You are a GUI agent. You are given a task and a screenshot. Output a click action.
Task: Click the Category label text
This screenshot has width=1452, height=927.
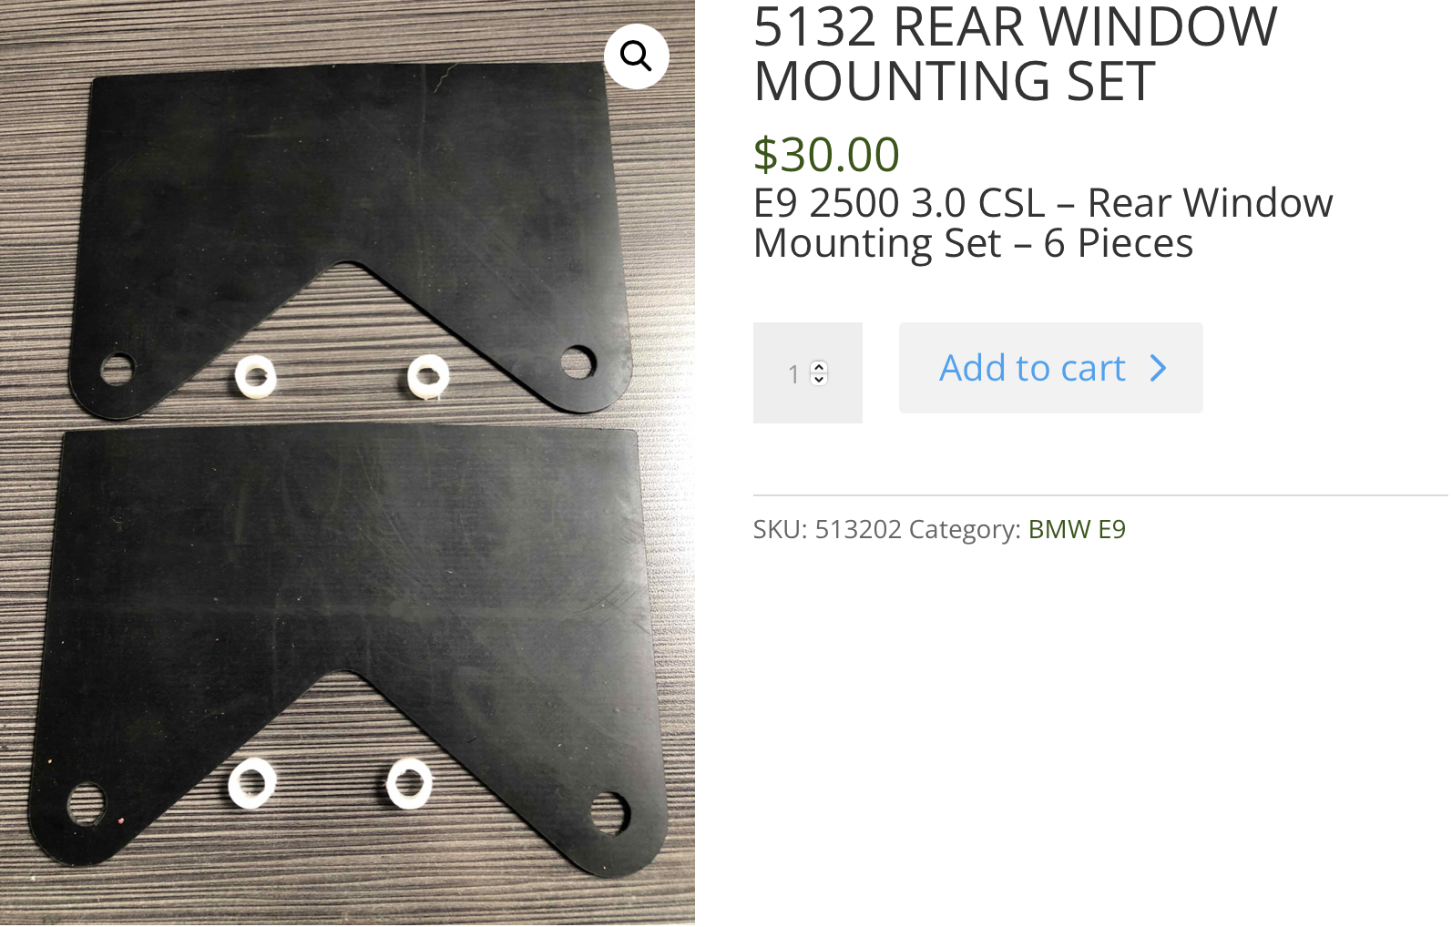pos(965,529)
